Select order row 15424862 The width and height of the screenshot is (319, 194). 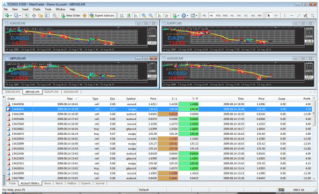point(159,129)
